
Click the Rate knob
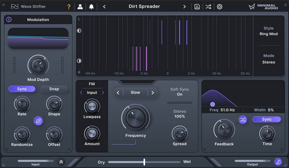22,104
